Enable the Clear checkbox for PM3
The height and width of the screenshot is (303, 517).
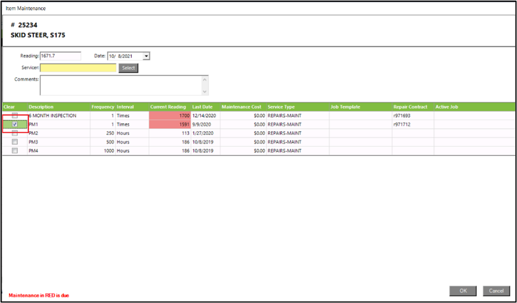pyautogui.click(x=15, y=142)
